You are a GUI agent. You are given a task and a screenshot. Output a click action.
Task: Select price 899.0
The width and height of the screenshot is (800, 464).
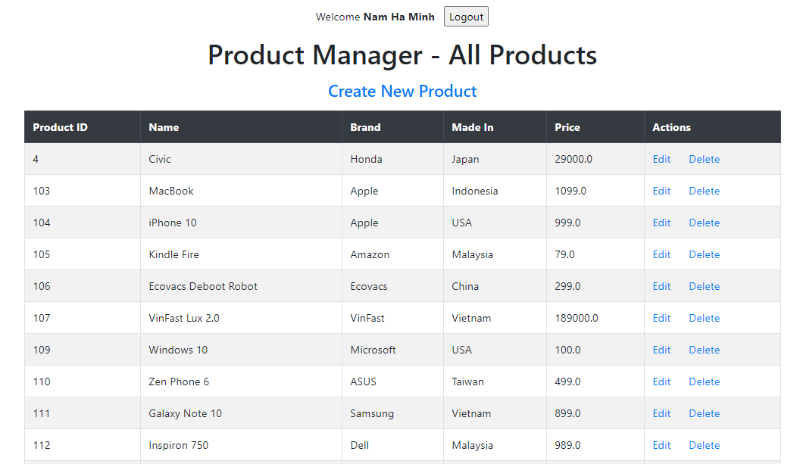(x=595, y=413)
